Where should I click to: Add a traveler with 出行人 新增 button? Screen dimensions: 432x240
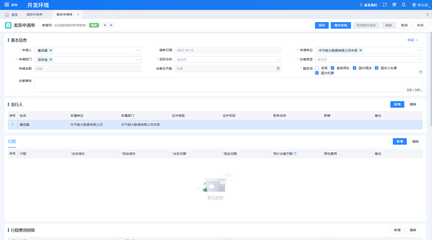pyautogui.click(x=397, y=105)
